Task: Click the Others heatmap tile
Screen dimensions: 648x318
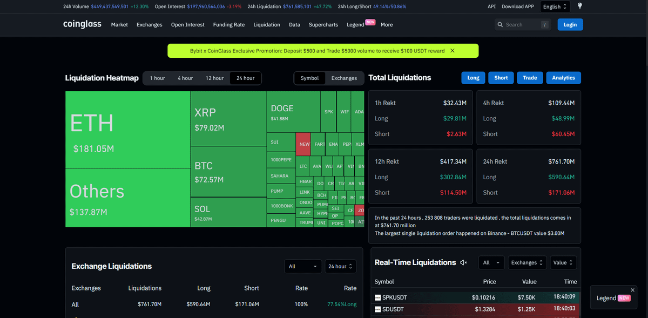Action: click(127, 198)
